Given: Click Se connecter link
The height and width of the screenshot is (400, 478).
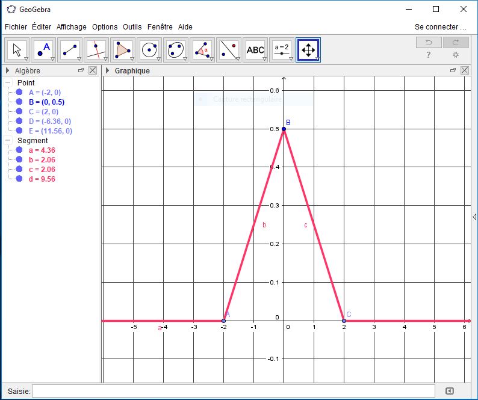Looking at the screenshot, I should (x=440, y=27).
